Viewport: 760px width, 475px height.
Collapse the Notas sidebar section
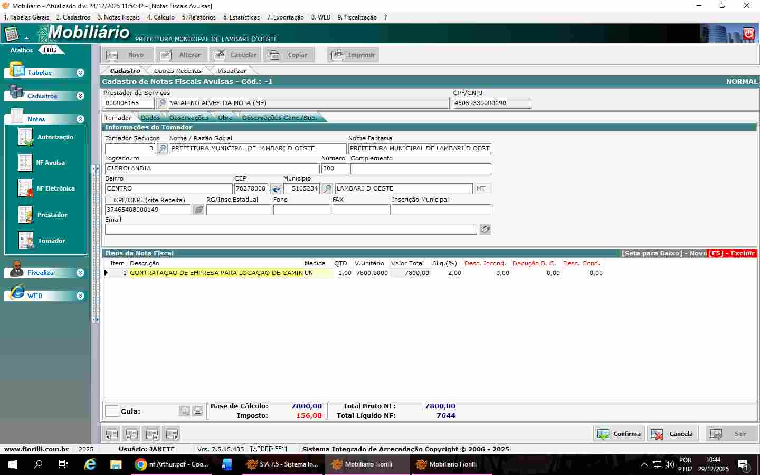(80, 119)
